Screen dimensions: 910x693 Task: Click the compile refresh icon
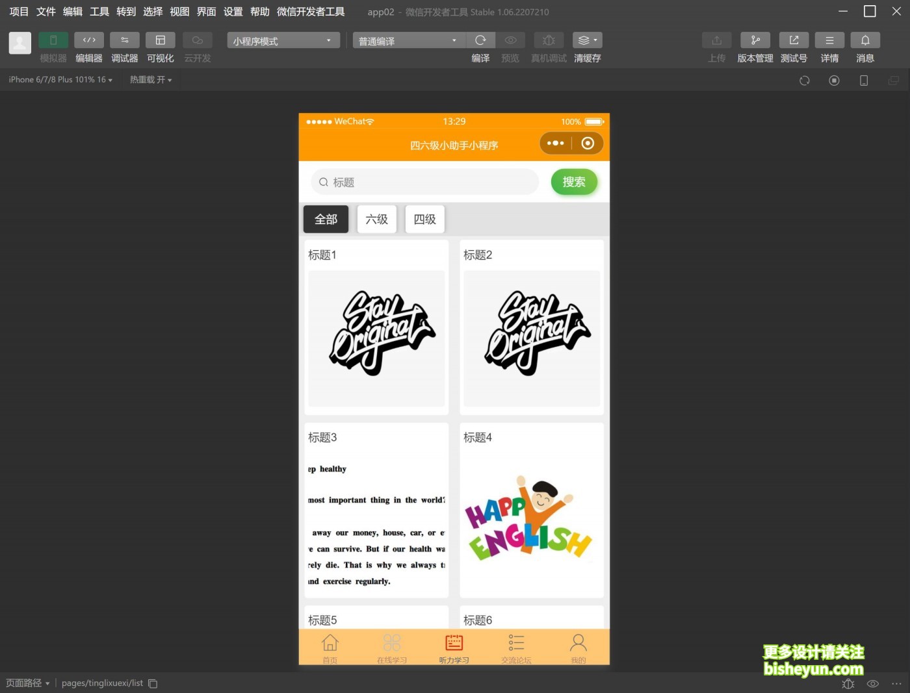click(x=480, y=40)
